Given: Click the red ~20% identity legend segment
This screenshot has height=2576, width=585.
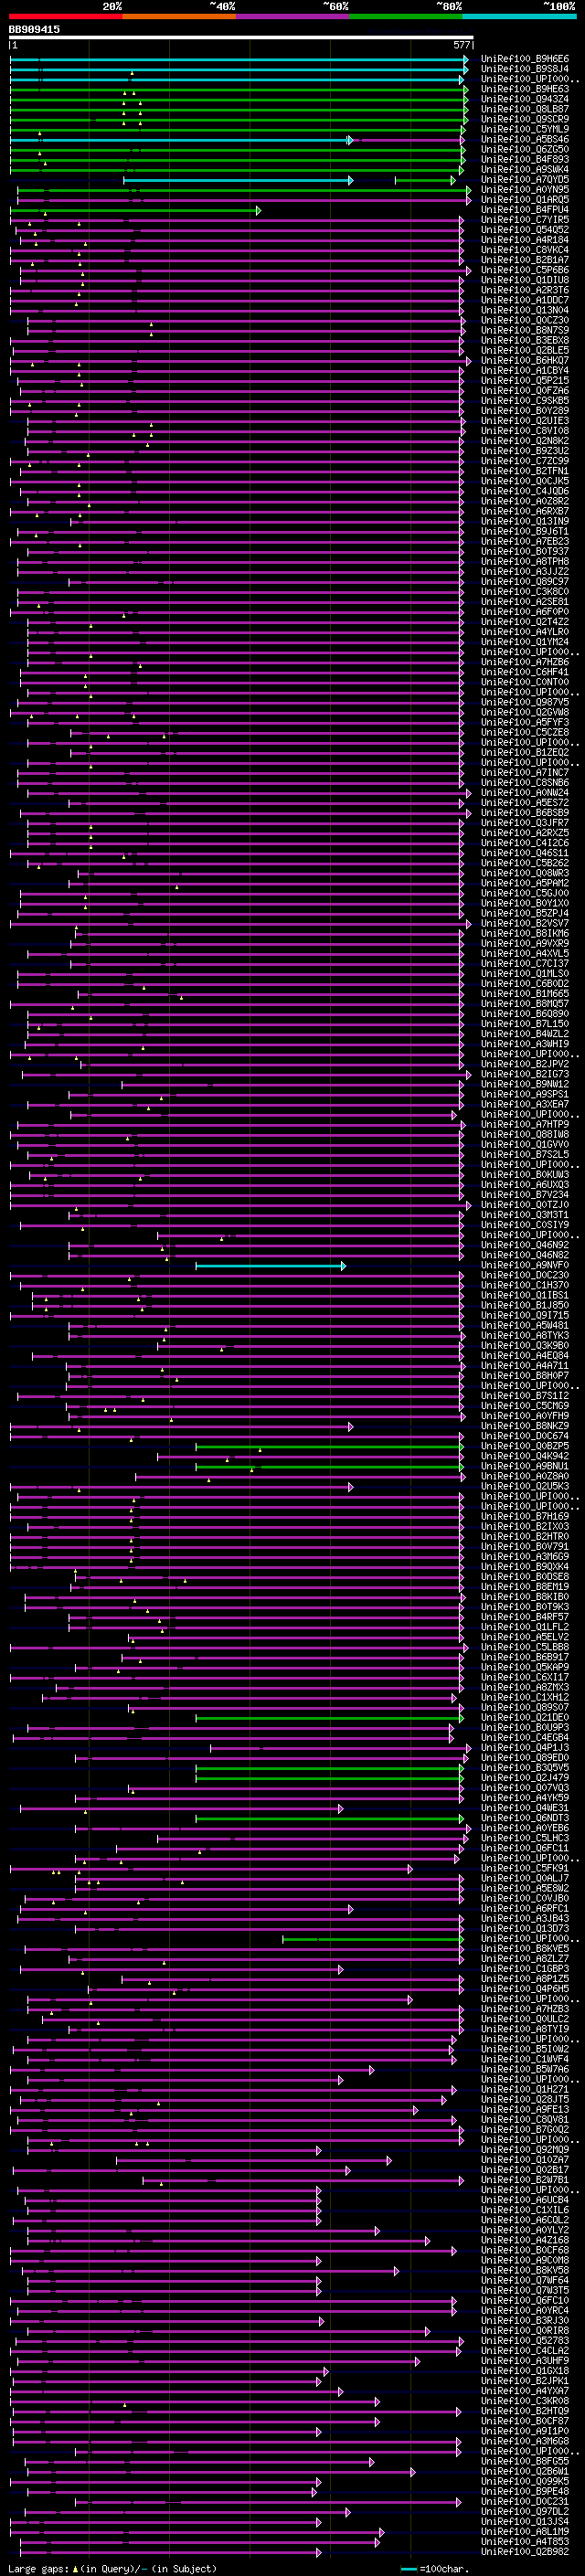Looking at the screenshot, I should click(x=65, y=16).
